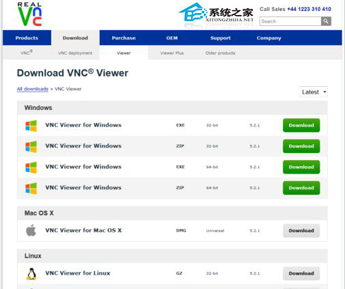
Task: Download Windows 64-bit ZIP viewer
Action: [301, 188]
